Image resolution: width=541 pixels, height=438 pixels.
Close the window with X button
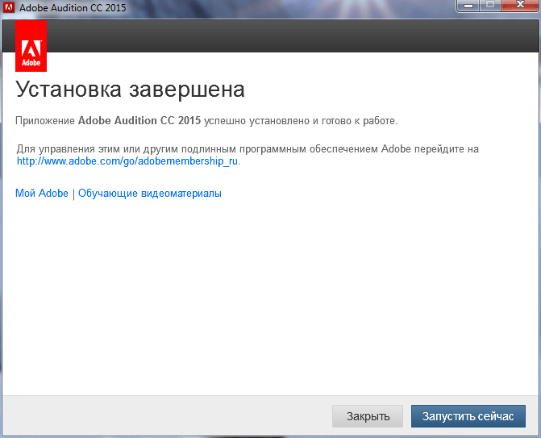[520, 5]
